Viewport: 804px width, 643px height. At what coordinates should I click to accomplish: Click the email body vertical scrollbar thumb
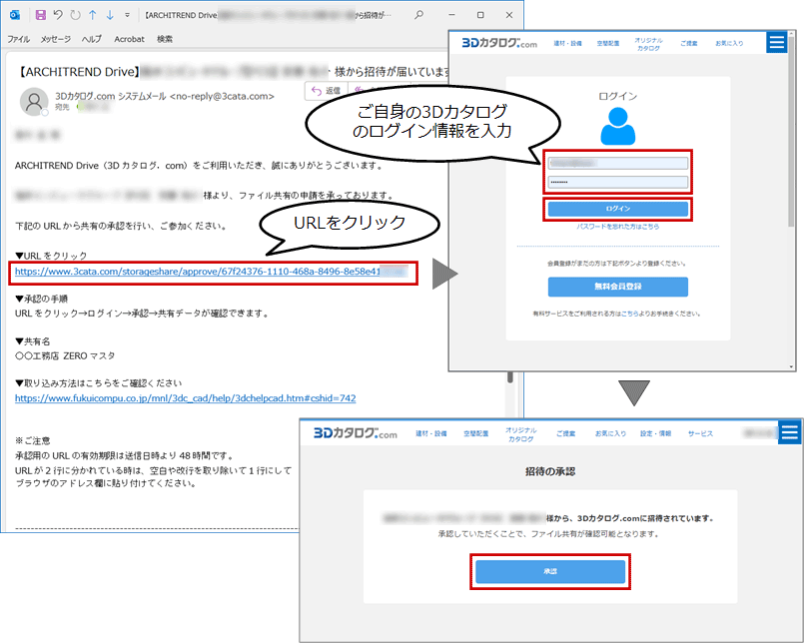click(510, 376)
